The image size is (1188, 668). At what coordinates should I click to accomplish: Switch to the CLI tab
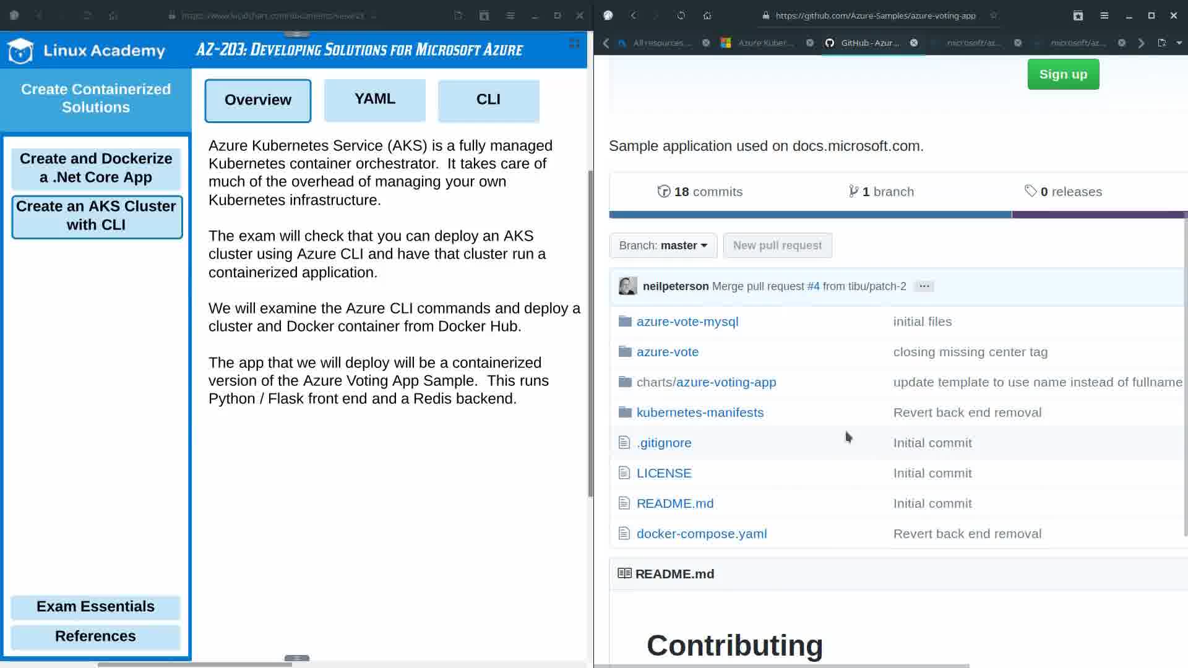pyautogui.click(x=488, y=100)
